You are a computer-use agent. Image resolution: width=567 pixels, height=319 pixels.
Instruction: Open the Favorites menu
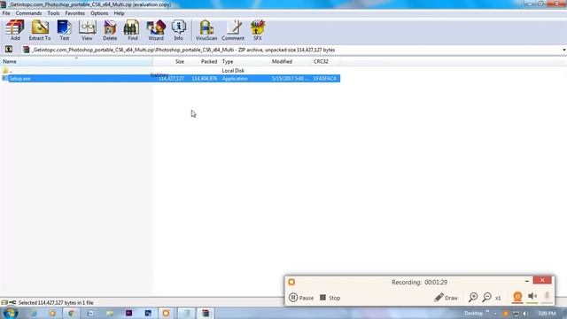click(74, 13)
